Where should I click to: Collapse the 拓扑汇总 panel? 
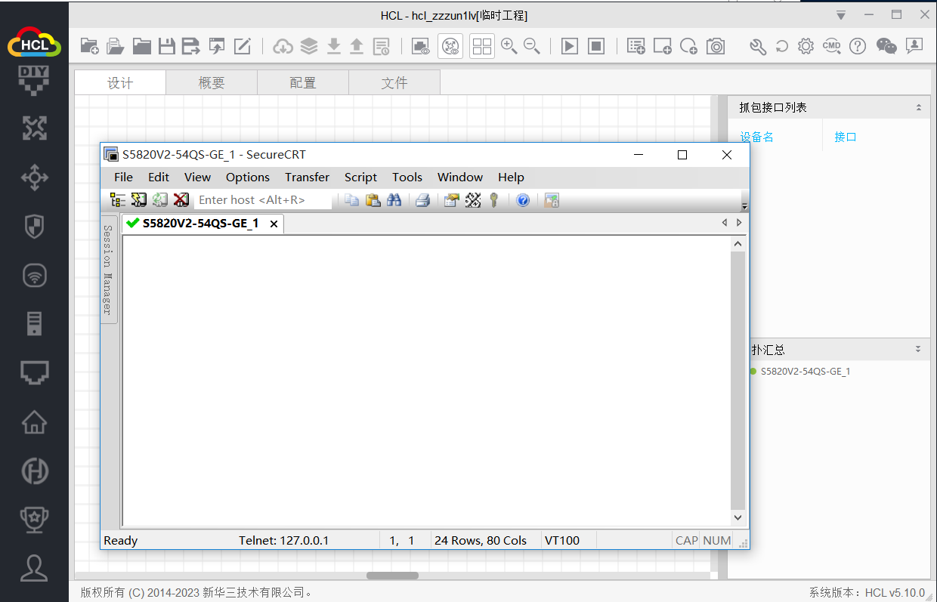click(x=918, y=350)
